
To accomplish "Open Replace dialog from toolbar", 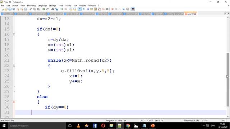I will [56, 9].
